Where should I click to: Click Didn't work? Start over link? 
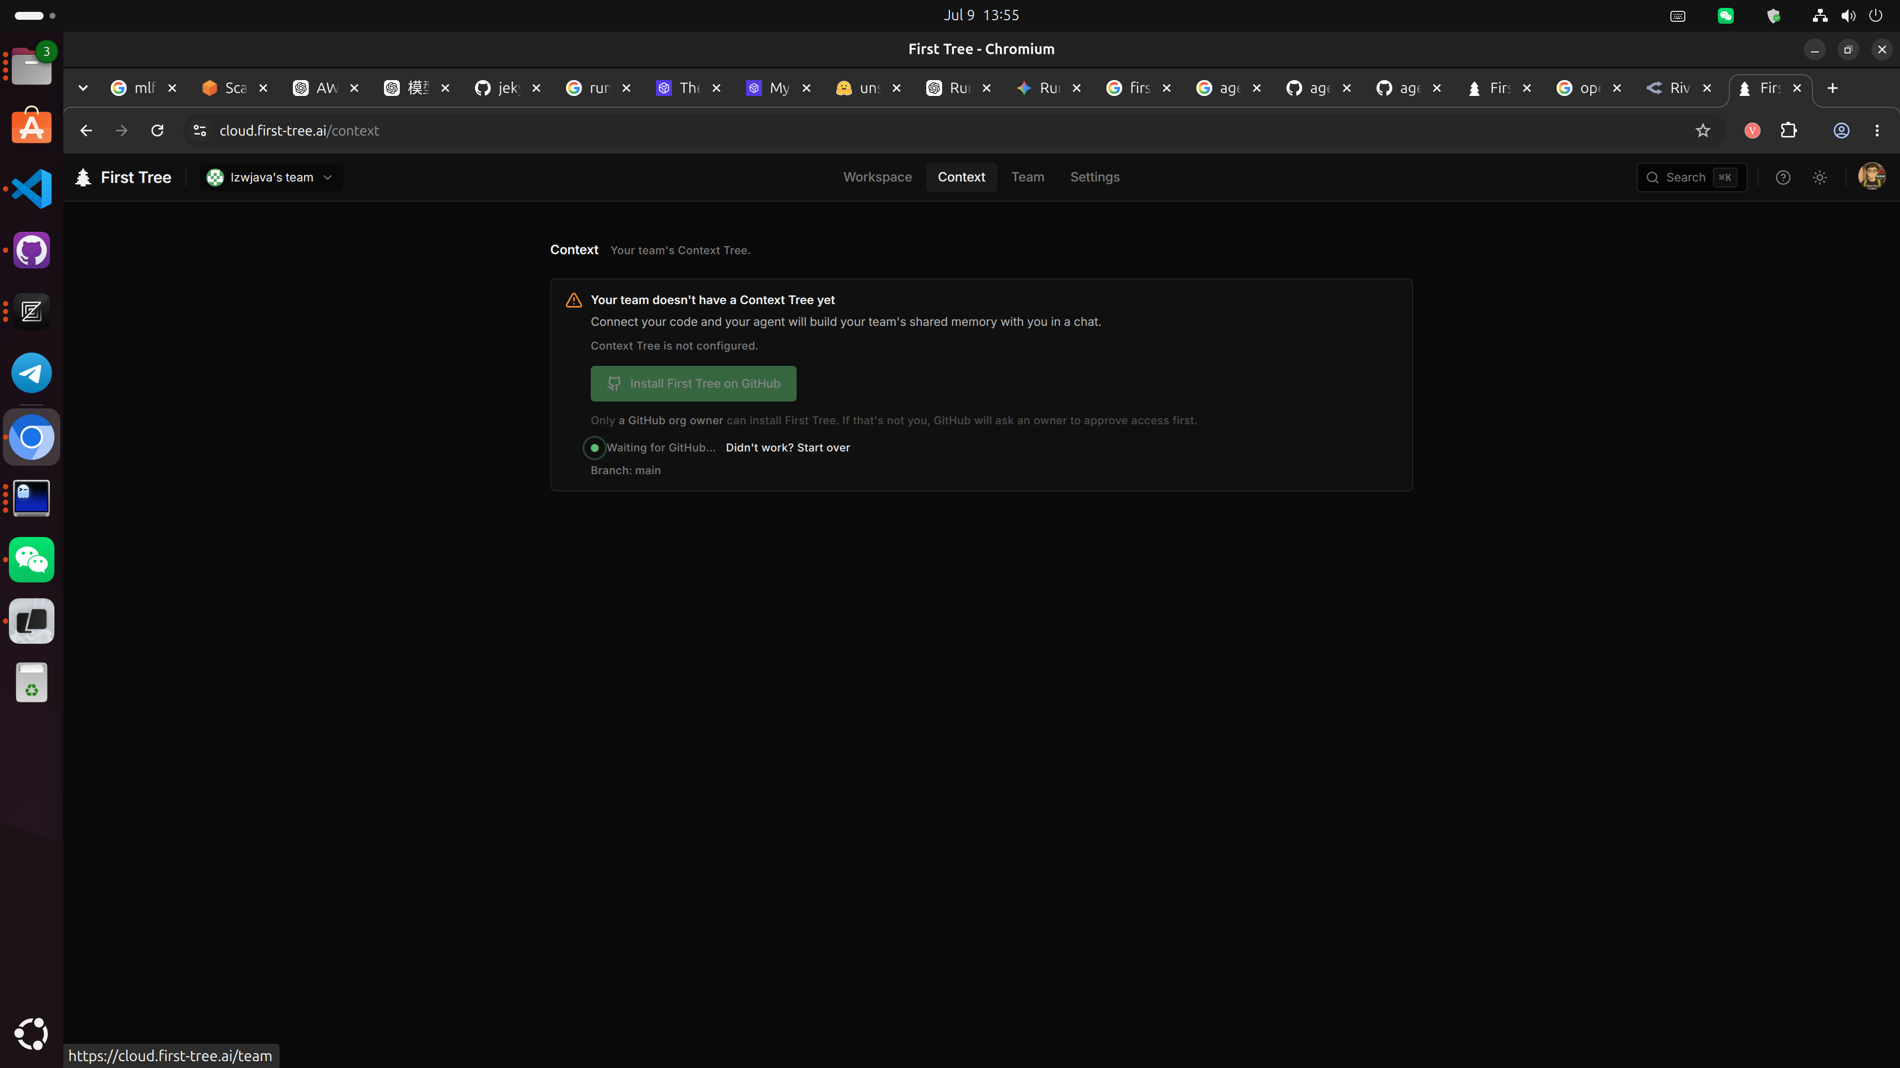pos(787,447)
